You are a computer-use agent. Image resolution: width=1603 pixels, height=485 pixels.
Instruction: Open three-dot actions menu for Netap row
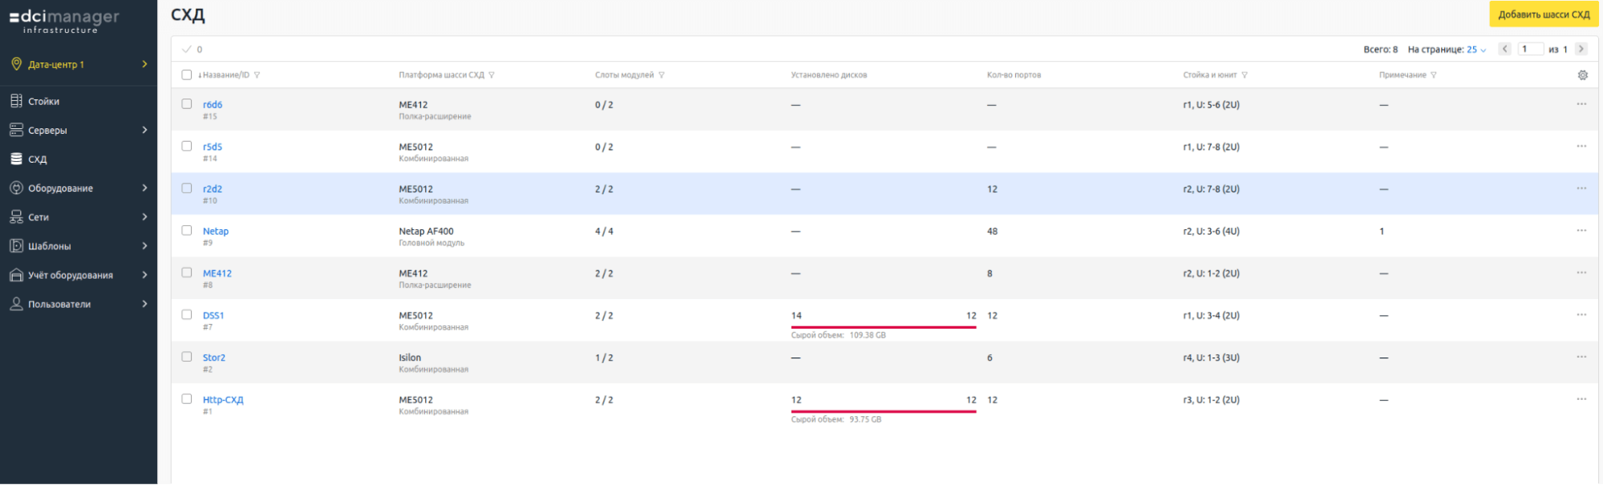tap(1581, 231)
